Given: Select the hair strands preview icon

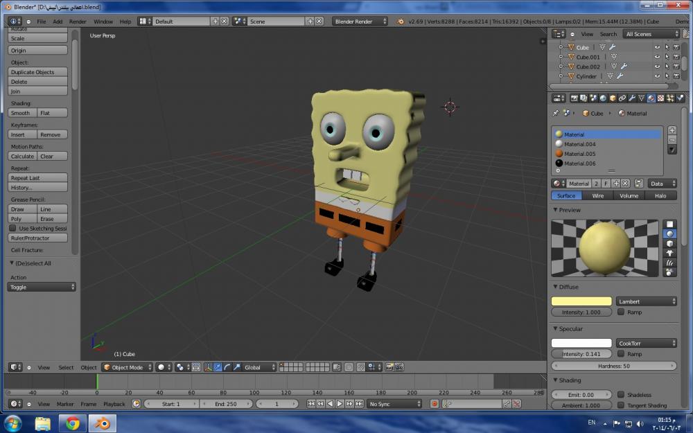Looking at the screenshot, I should [x=669, y=263].
